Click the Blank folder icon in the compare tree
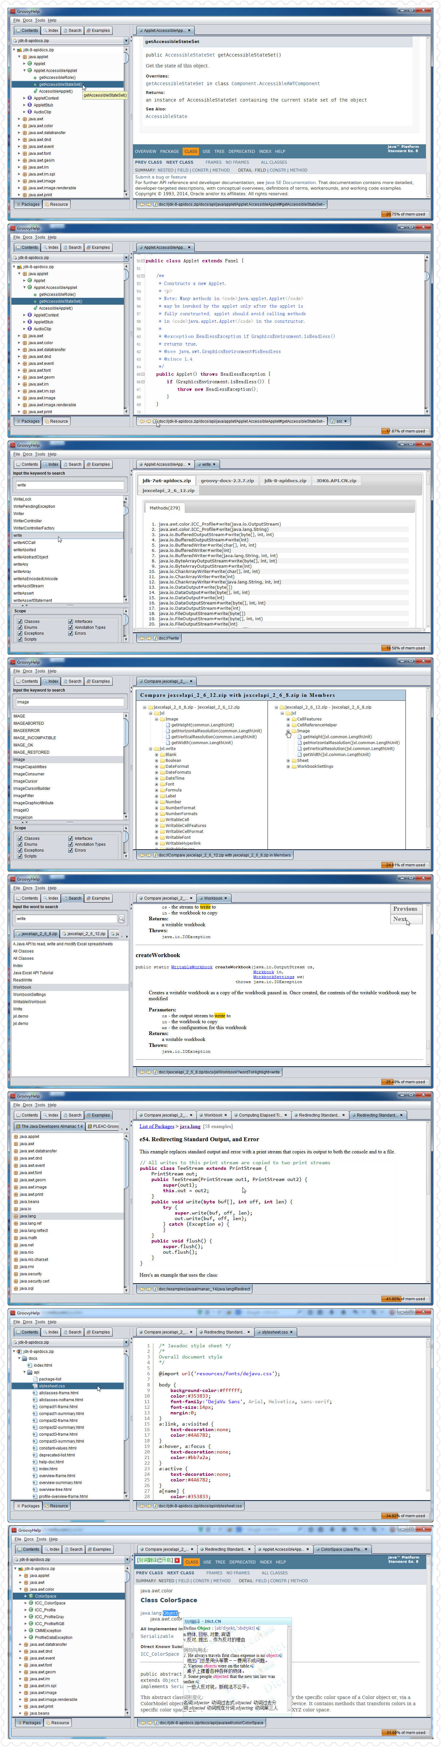This screenshot has width=441, height=1747. click(x=162, y=755)
